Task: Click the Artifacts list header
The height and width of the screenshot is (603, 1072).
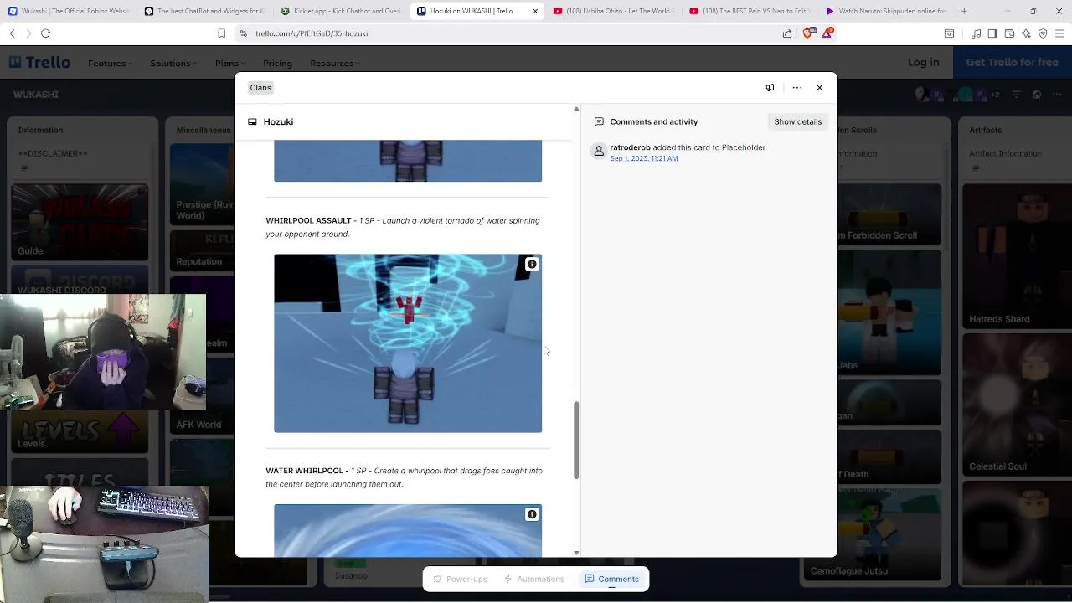Action: click(985, 130)
